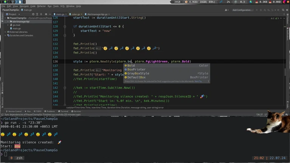Toggle fold marker at line 130
290x163 pixels.
point(65,35)
